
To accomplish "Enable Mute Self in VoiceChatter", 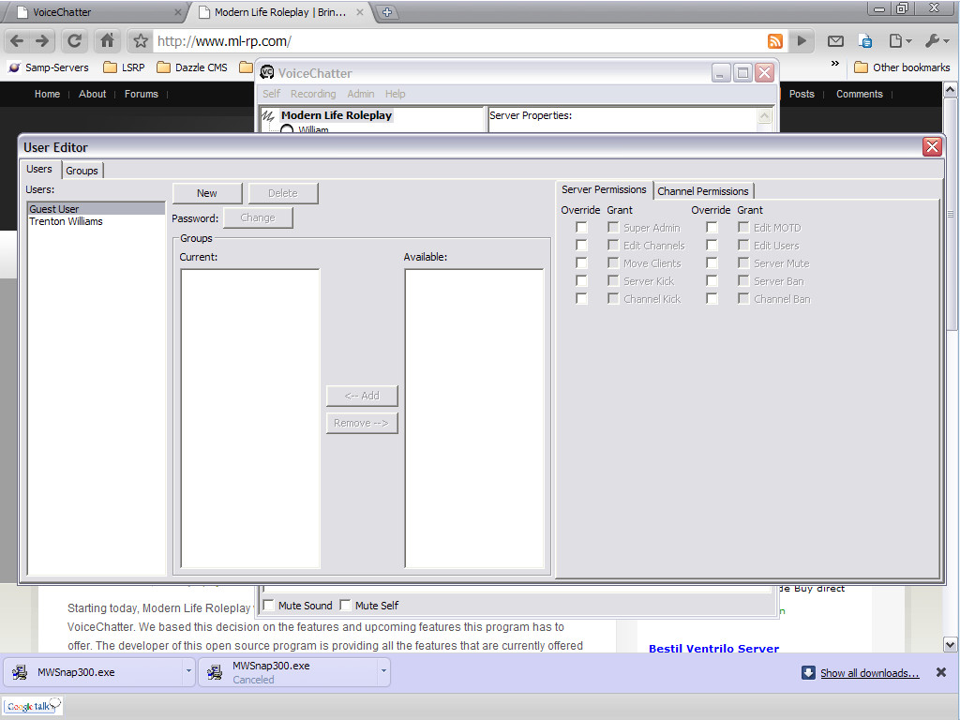I will click(345, 605).
